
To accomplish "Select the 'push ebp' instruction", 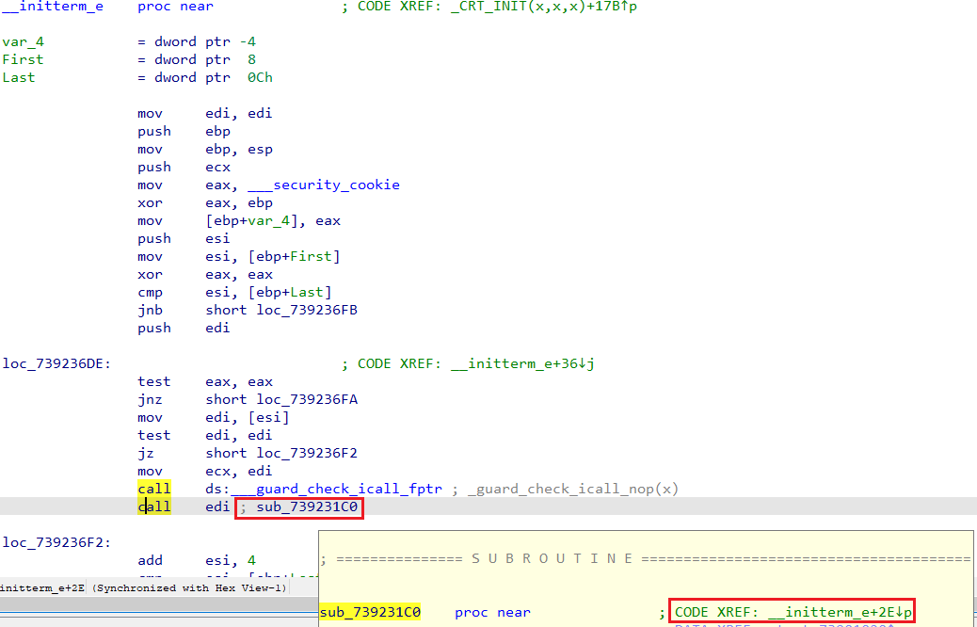I will click(184, 132).
